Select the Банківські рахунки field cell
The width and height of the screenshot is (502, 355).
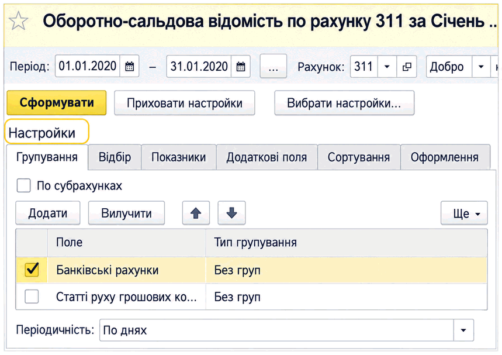[x=126, y=270]
